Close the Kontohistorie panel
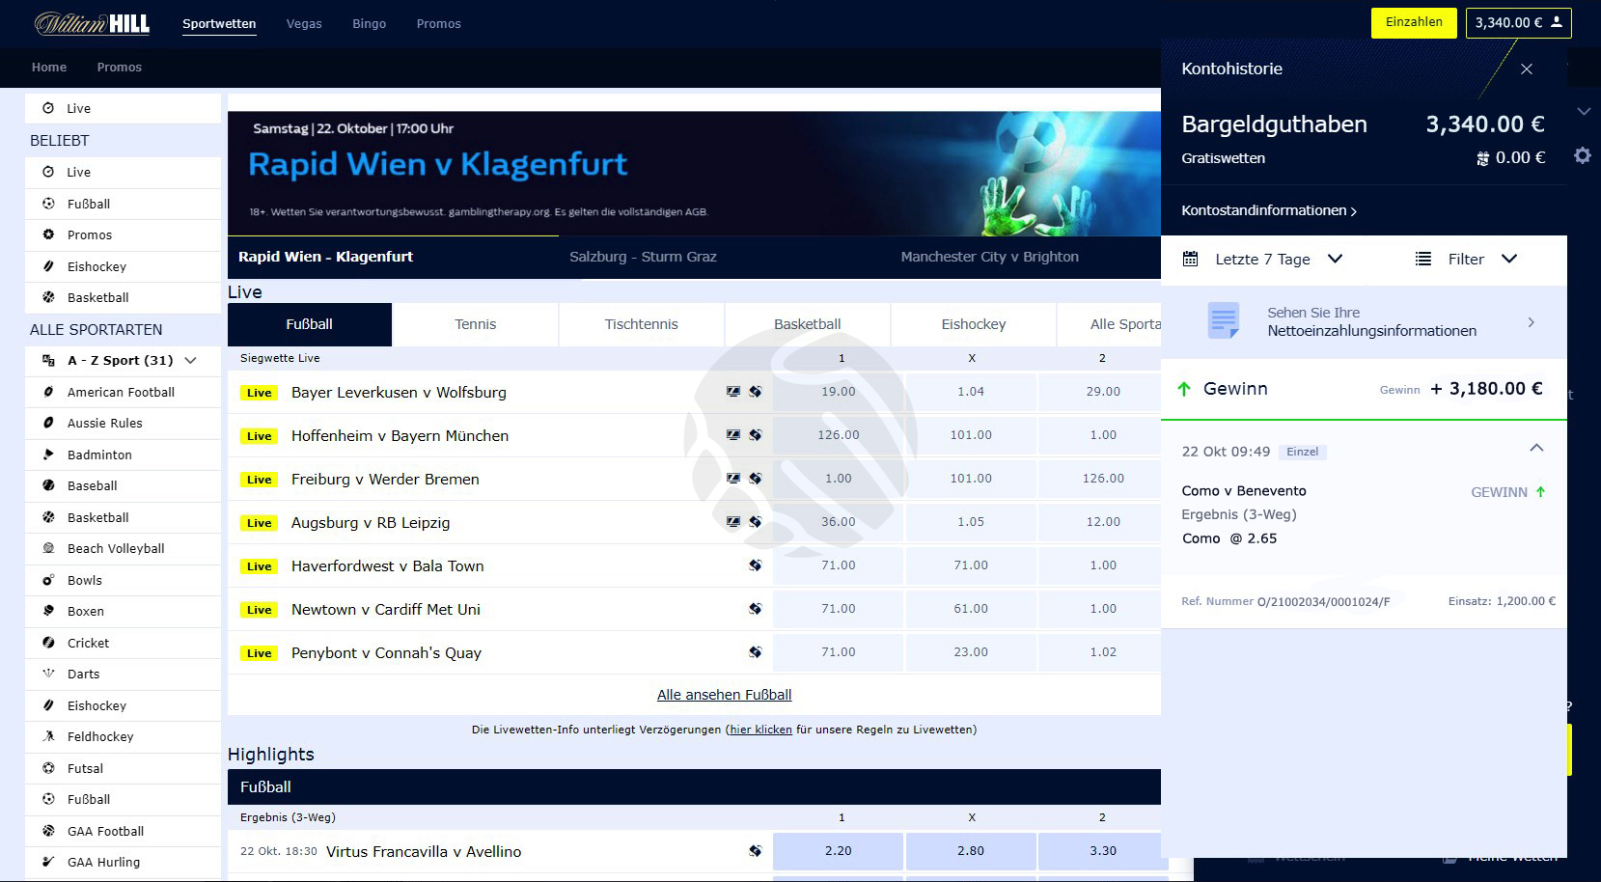Image resolution: width=1601 pixels, height=882 pixels. click(1527, 69)
